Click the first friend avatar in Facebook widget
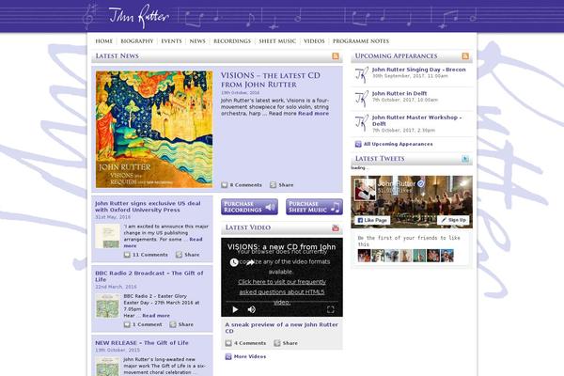564x376 pixels. 364,256
